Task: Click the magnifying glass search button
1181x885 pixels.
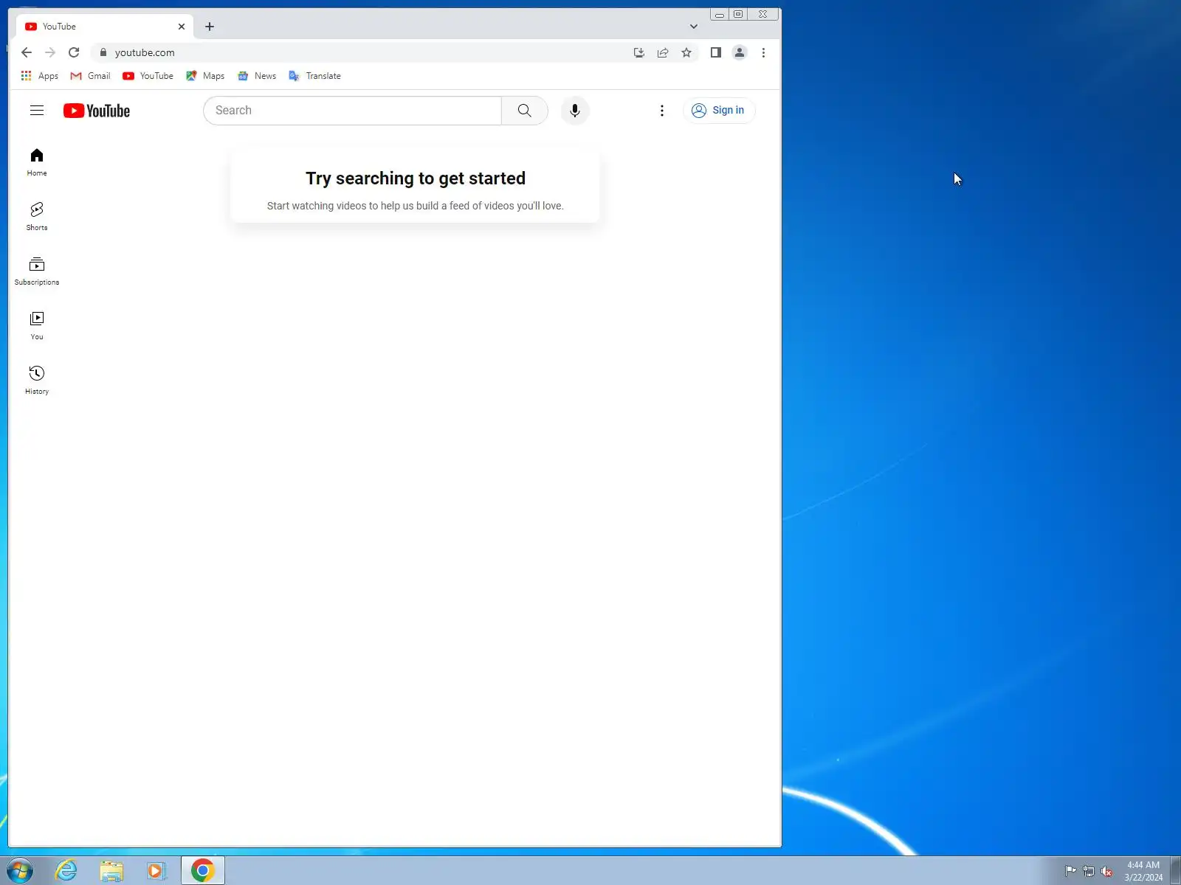Action: [x=525, y=111]
